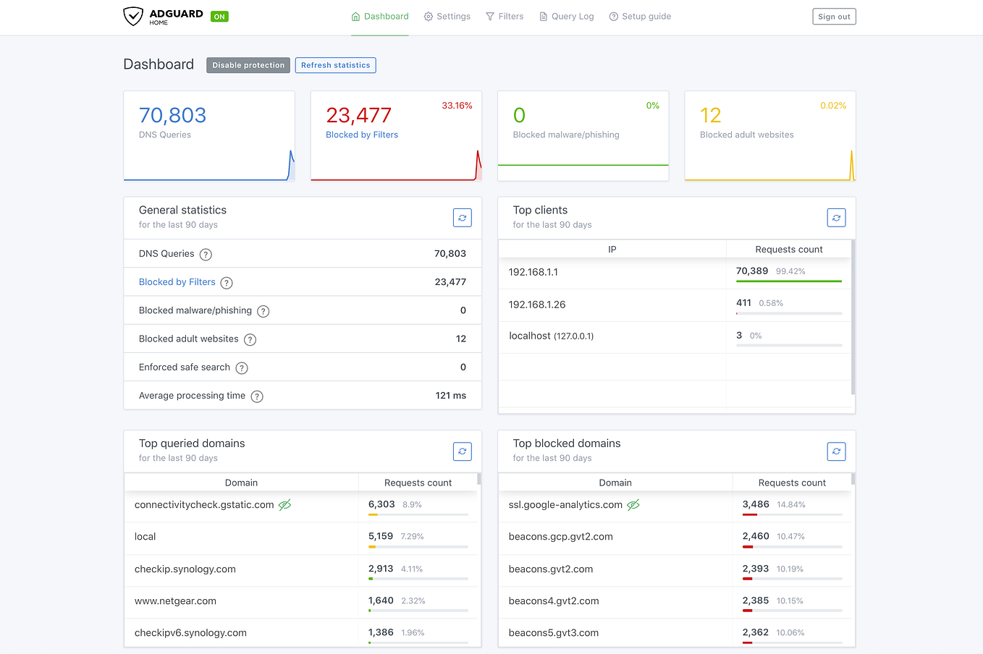Click eye-slash icon beside connectivitycheck.gstatic.com

pyautogui.click(x=285, y=505)
